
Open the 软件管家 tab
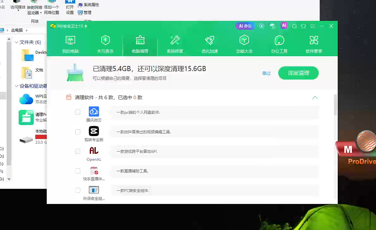314,44
